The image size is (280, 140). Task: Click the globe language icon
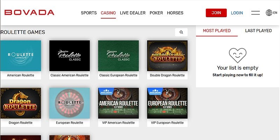[x=269, y=13]
